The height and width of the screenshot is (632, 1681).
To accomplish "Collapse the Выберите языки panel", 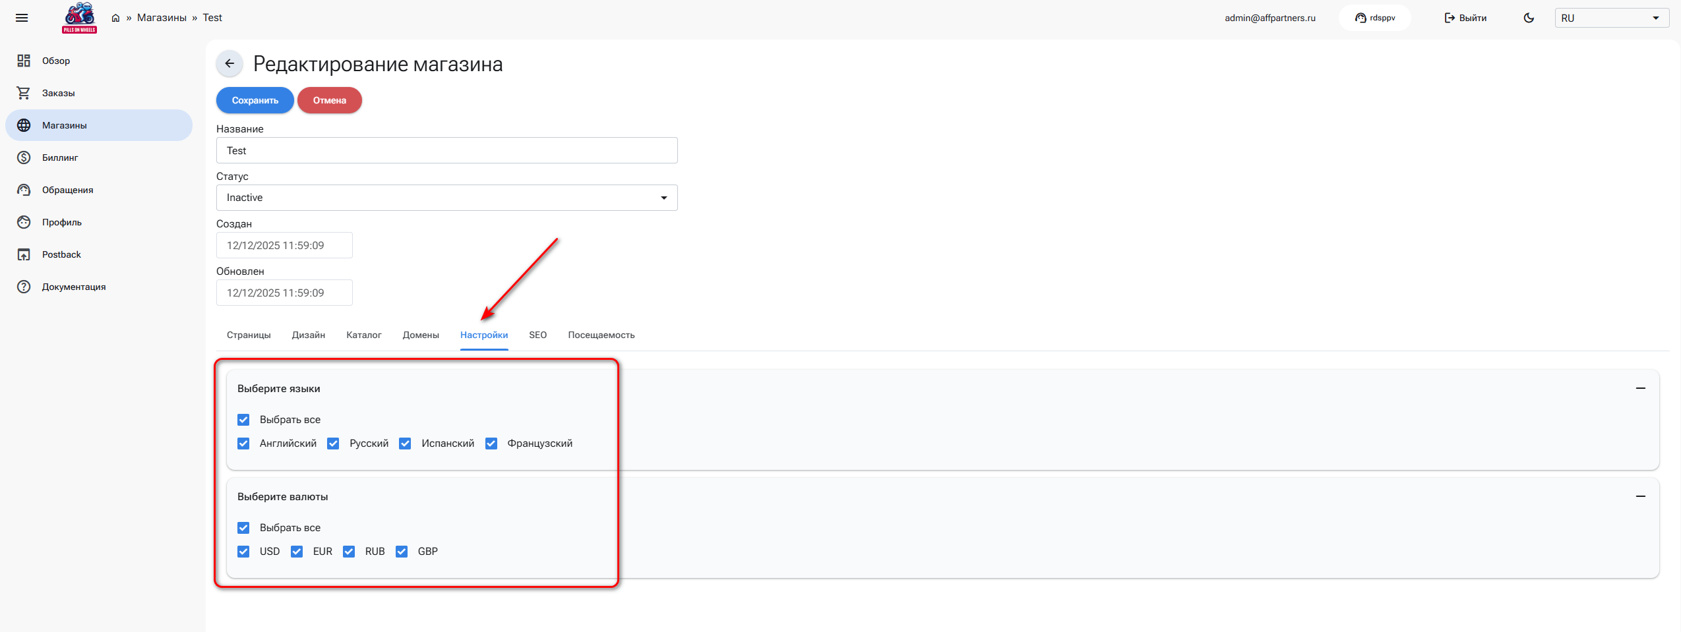I will pos(1641,388).
